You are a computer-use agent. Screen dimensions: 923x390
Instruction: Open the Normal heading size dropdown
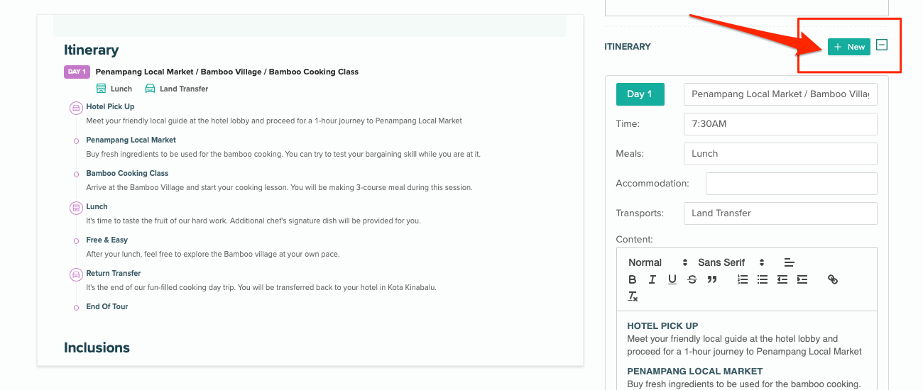point(658,262)
